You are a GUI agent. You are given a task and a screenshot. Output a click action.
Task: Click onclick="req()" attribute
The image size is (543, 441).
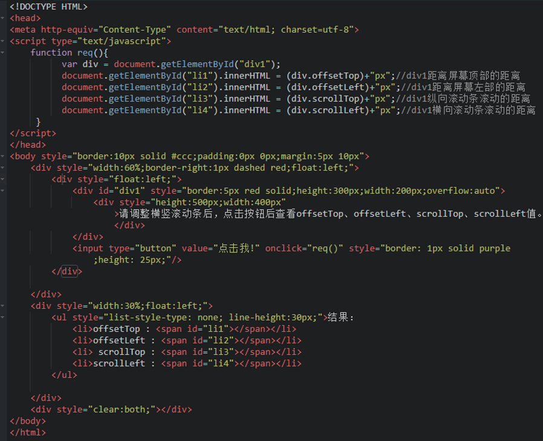pos(304,249)
